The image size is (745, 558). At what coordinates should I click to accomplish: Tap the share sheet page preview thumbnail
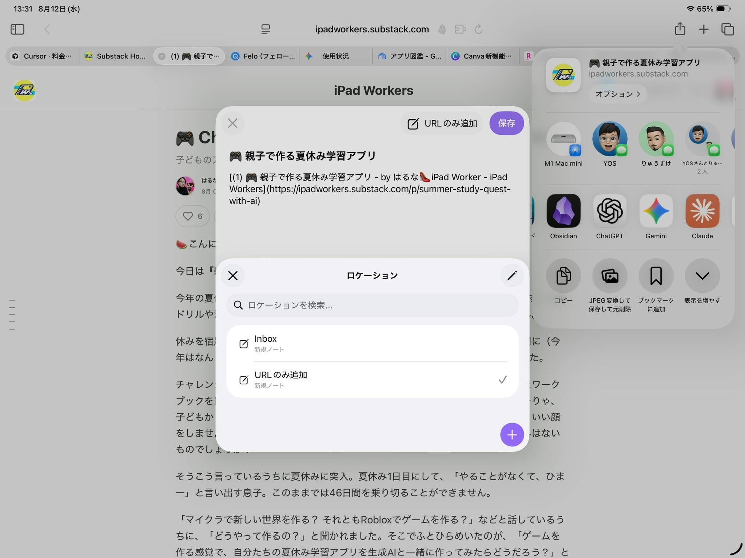[563, 75]
